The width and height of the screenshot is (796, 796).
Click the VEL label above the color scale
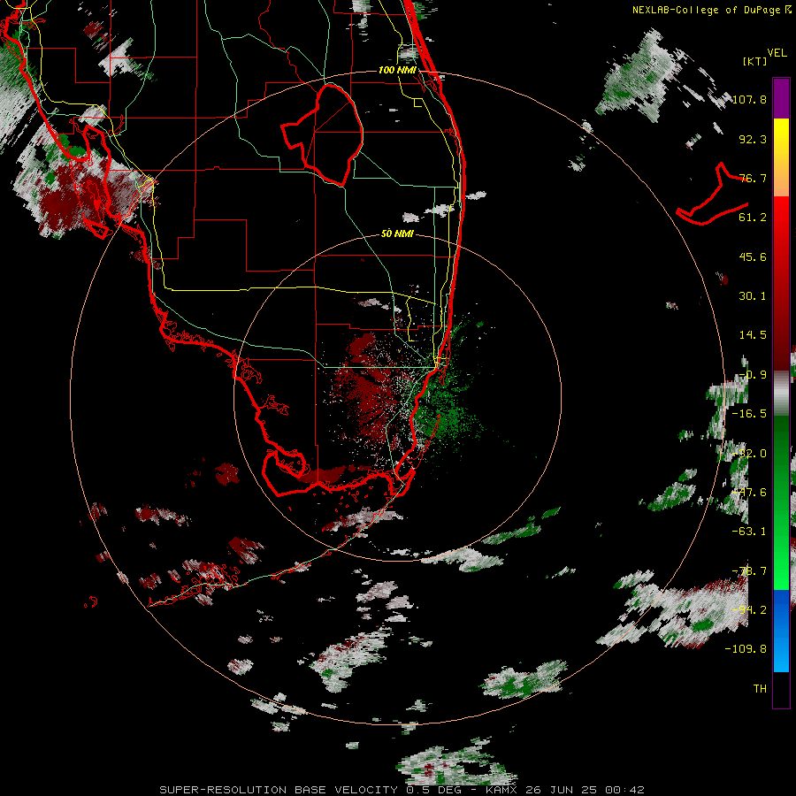pos(777,53)
